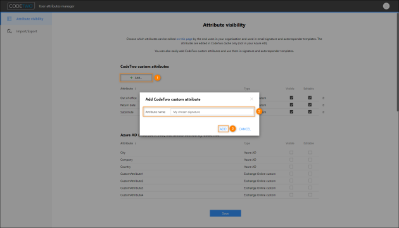Delete the Substitute attribute row
This screenshot has width=399, height=228.
[324, 112]
